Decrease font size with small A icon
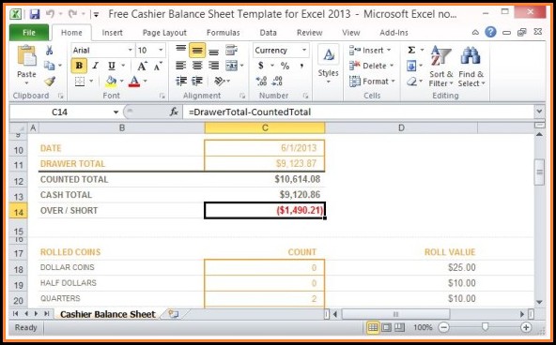 (158, 66)
